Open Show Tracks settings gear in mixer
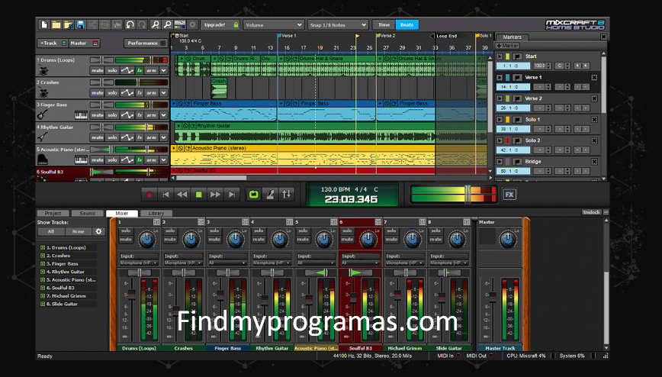 (x=99, y=231)
